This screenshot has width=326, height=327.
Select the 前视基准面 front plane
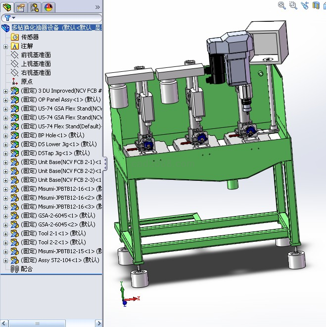36,55
